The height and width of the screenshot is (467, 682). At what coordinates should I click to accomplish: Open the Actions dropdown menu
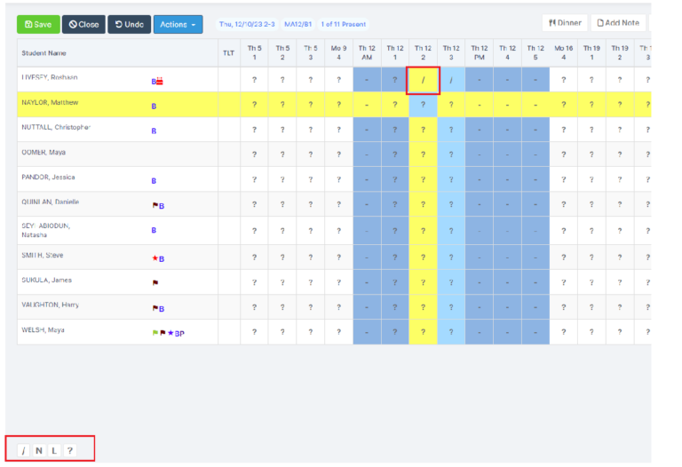pos(178,25)
